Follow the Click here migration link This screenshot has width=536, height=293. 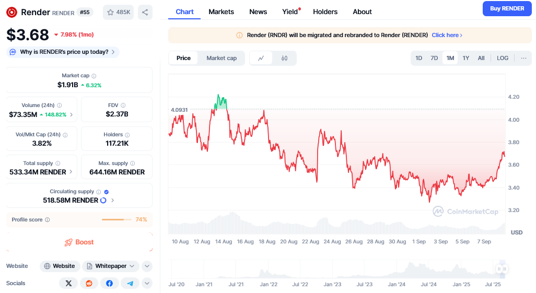[x=447, y=35]
